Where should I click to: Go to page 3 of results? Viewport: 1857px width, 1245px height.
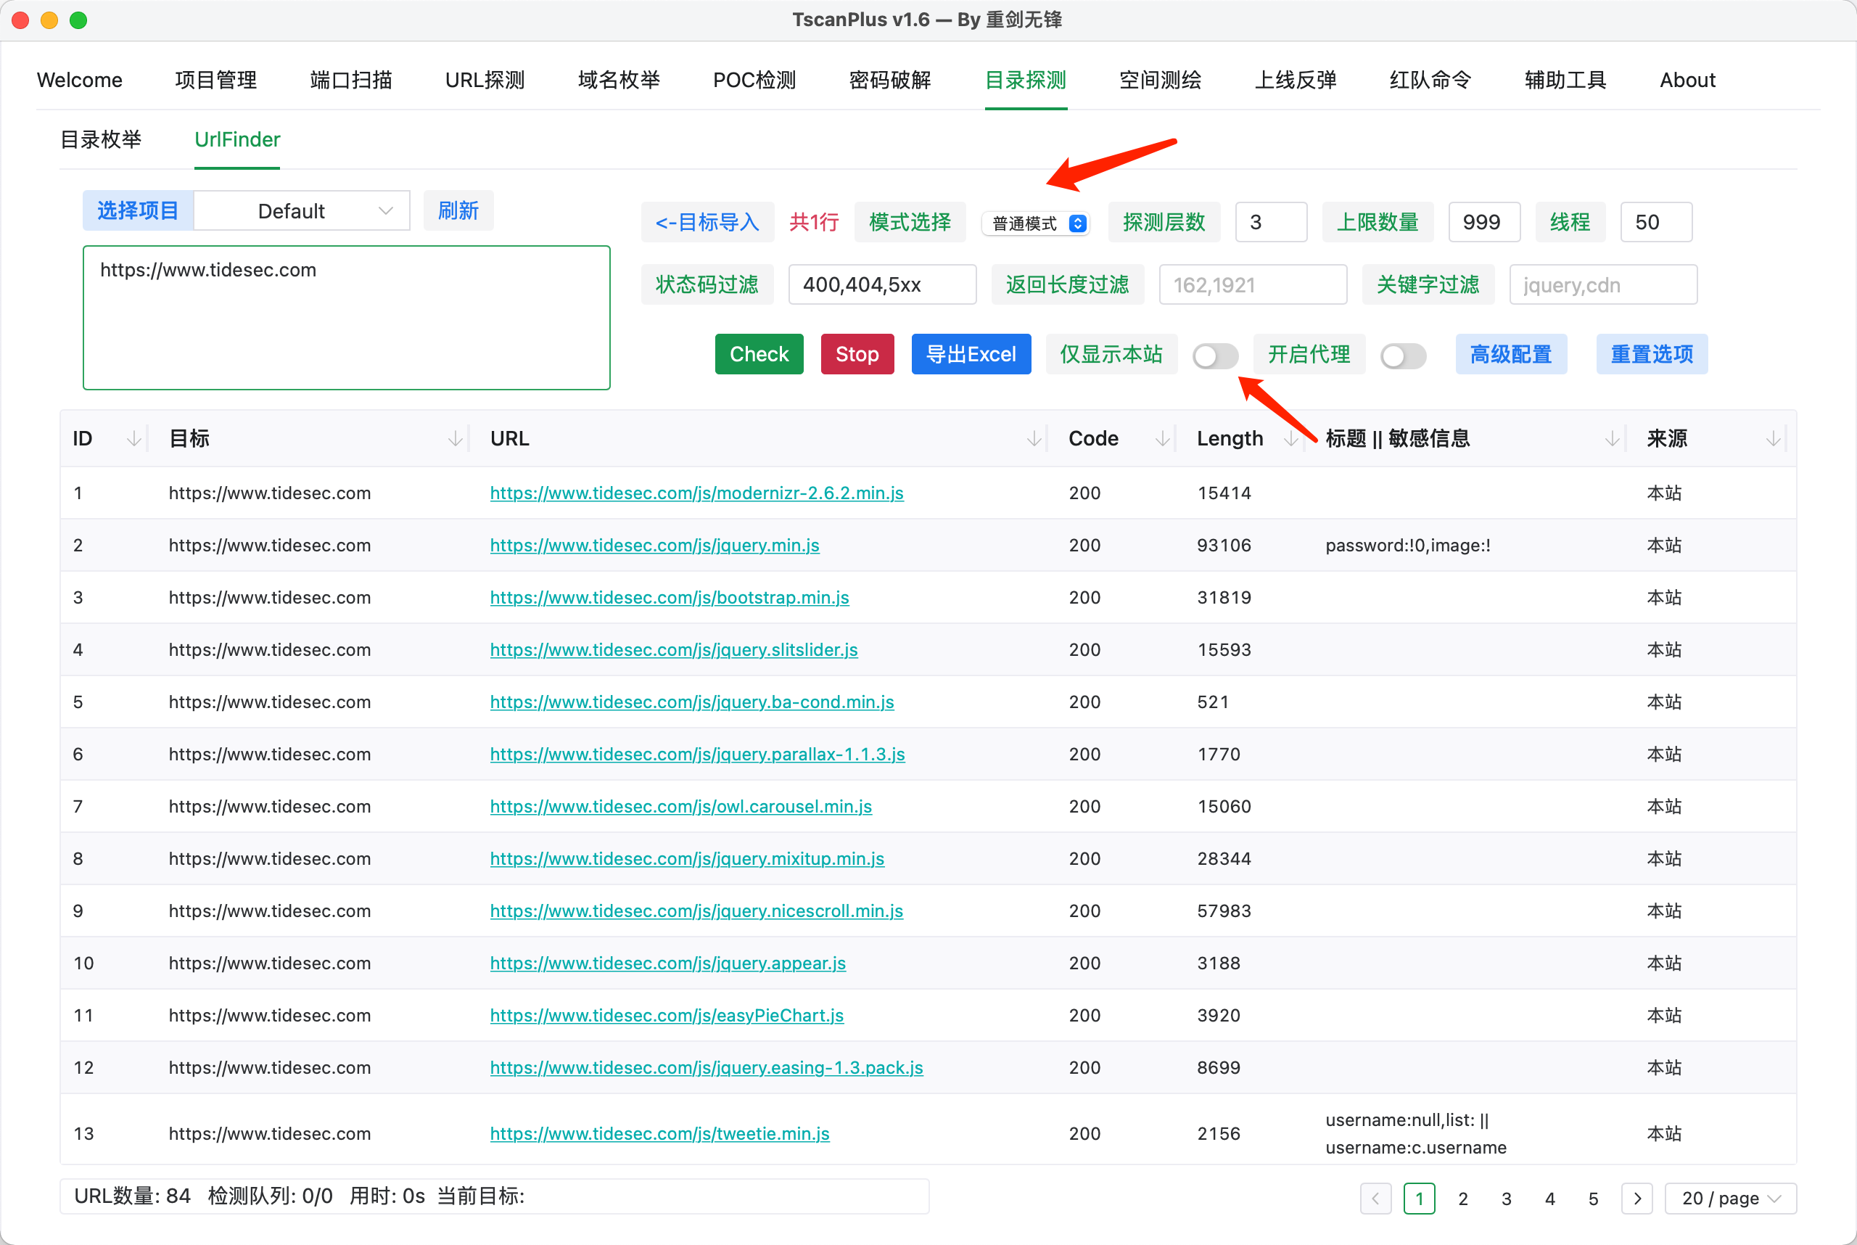pyautogui.click(x=1506, y=1198)
